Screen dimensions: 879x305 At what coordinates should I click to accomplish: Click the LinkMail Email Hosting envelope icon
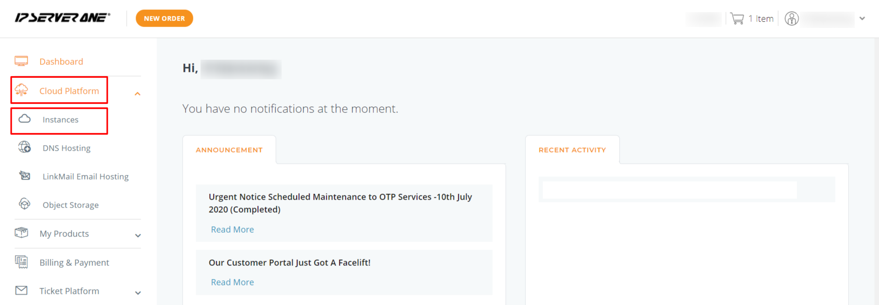click(x=25, y=176)
